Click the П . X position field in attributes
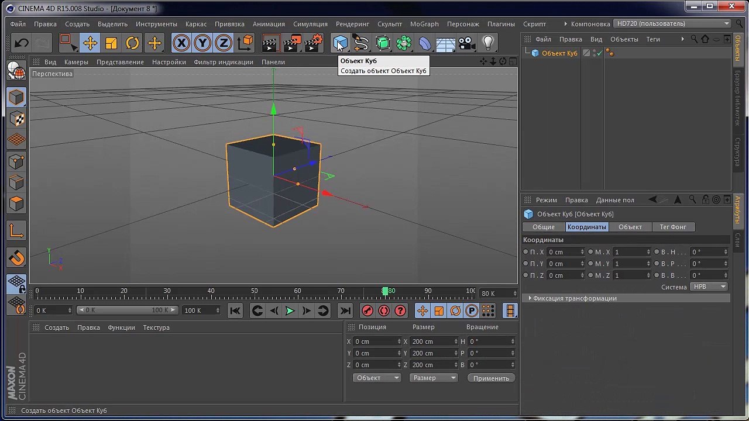Screen dimensions: 749x421 pos(565,252)
